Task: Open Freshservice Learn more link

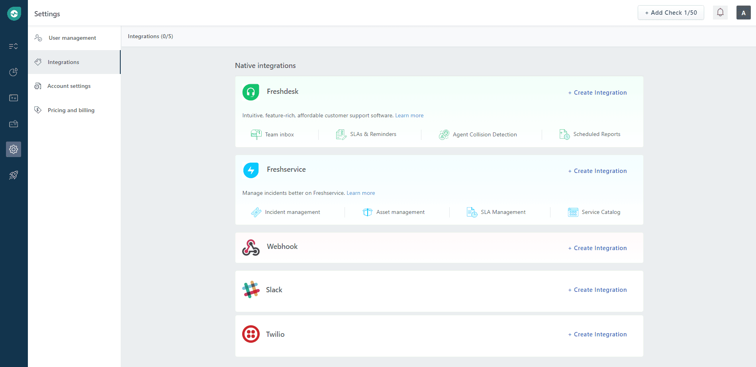Action: 360,193
